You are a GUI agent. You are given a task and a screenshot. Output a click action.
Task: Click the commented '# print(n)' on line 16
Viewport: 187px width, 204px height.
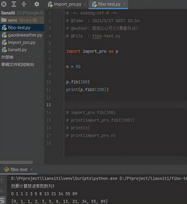click(78, 128)
